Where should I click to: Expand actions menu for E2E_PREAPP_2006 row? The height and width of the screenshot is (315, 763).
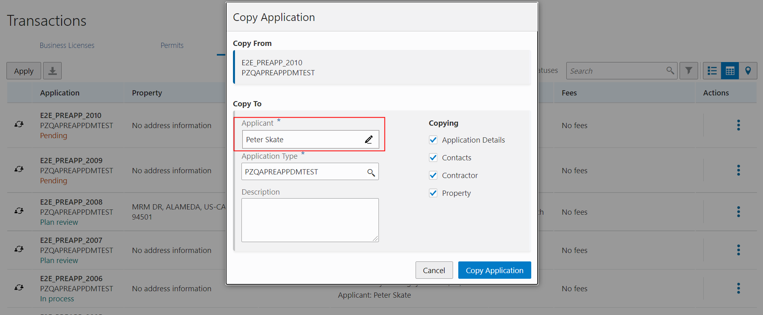[738, 288]
